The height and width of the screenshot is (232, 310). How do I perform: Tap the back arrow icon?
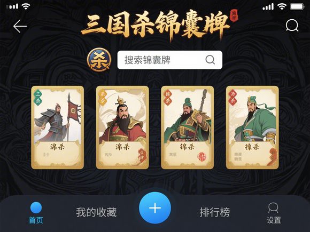[x=20, y=26]
